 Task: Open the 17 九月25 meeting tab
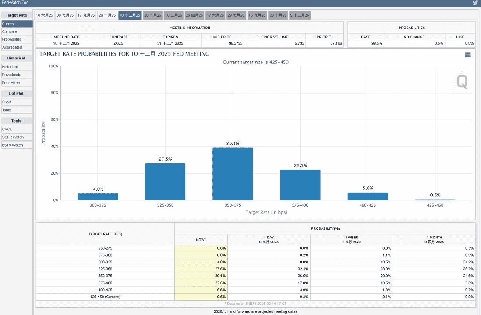[x=86, y=15]
